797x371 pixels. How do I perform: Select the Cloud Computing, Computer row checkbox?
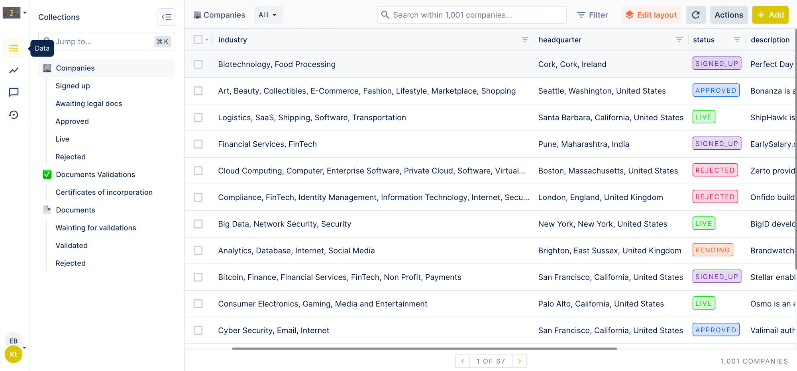tap(198, 171)
